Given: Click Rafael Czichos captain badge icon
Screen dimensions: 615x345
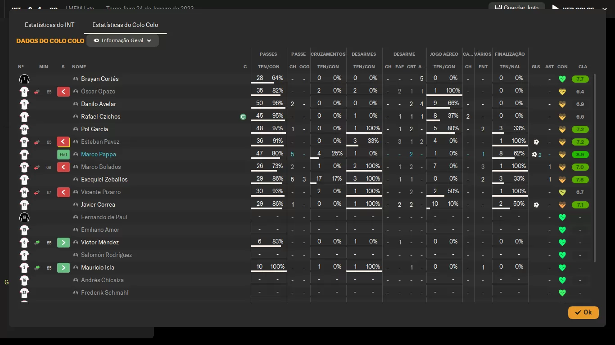Looking at the screenshot, I should pyautogui.click(x=243, y=117).
